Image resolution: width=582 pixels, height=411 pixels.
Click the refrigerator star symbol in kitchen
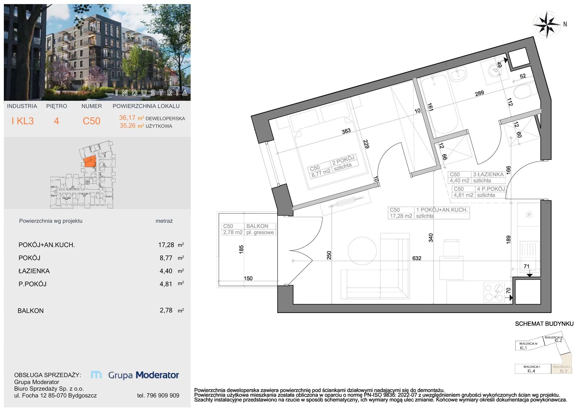[529, 215]
